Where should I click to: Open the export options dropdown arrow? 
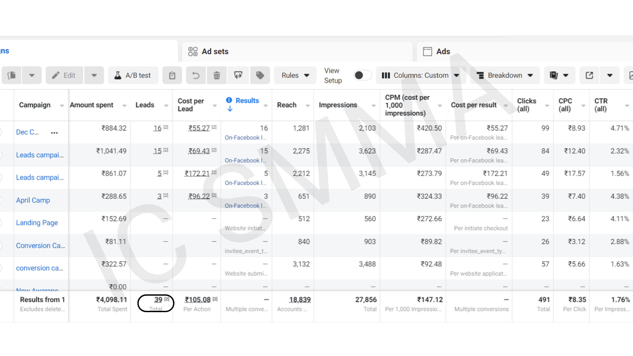pyautogui.click(x=610, y=75)
